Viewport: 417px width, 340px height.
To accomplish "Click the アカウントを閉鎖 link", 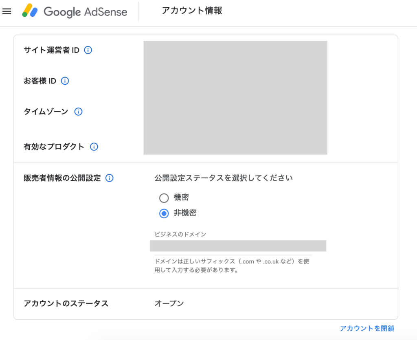I will 367,328.
